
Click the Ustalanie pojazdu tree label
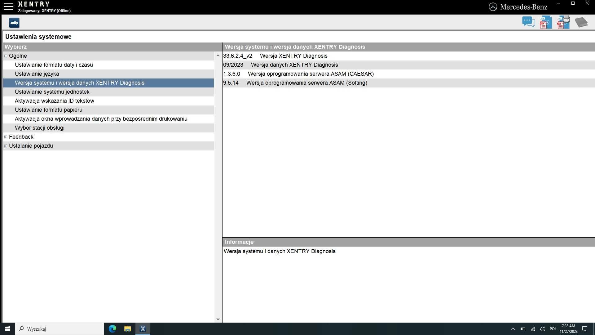tap(31, 146)
